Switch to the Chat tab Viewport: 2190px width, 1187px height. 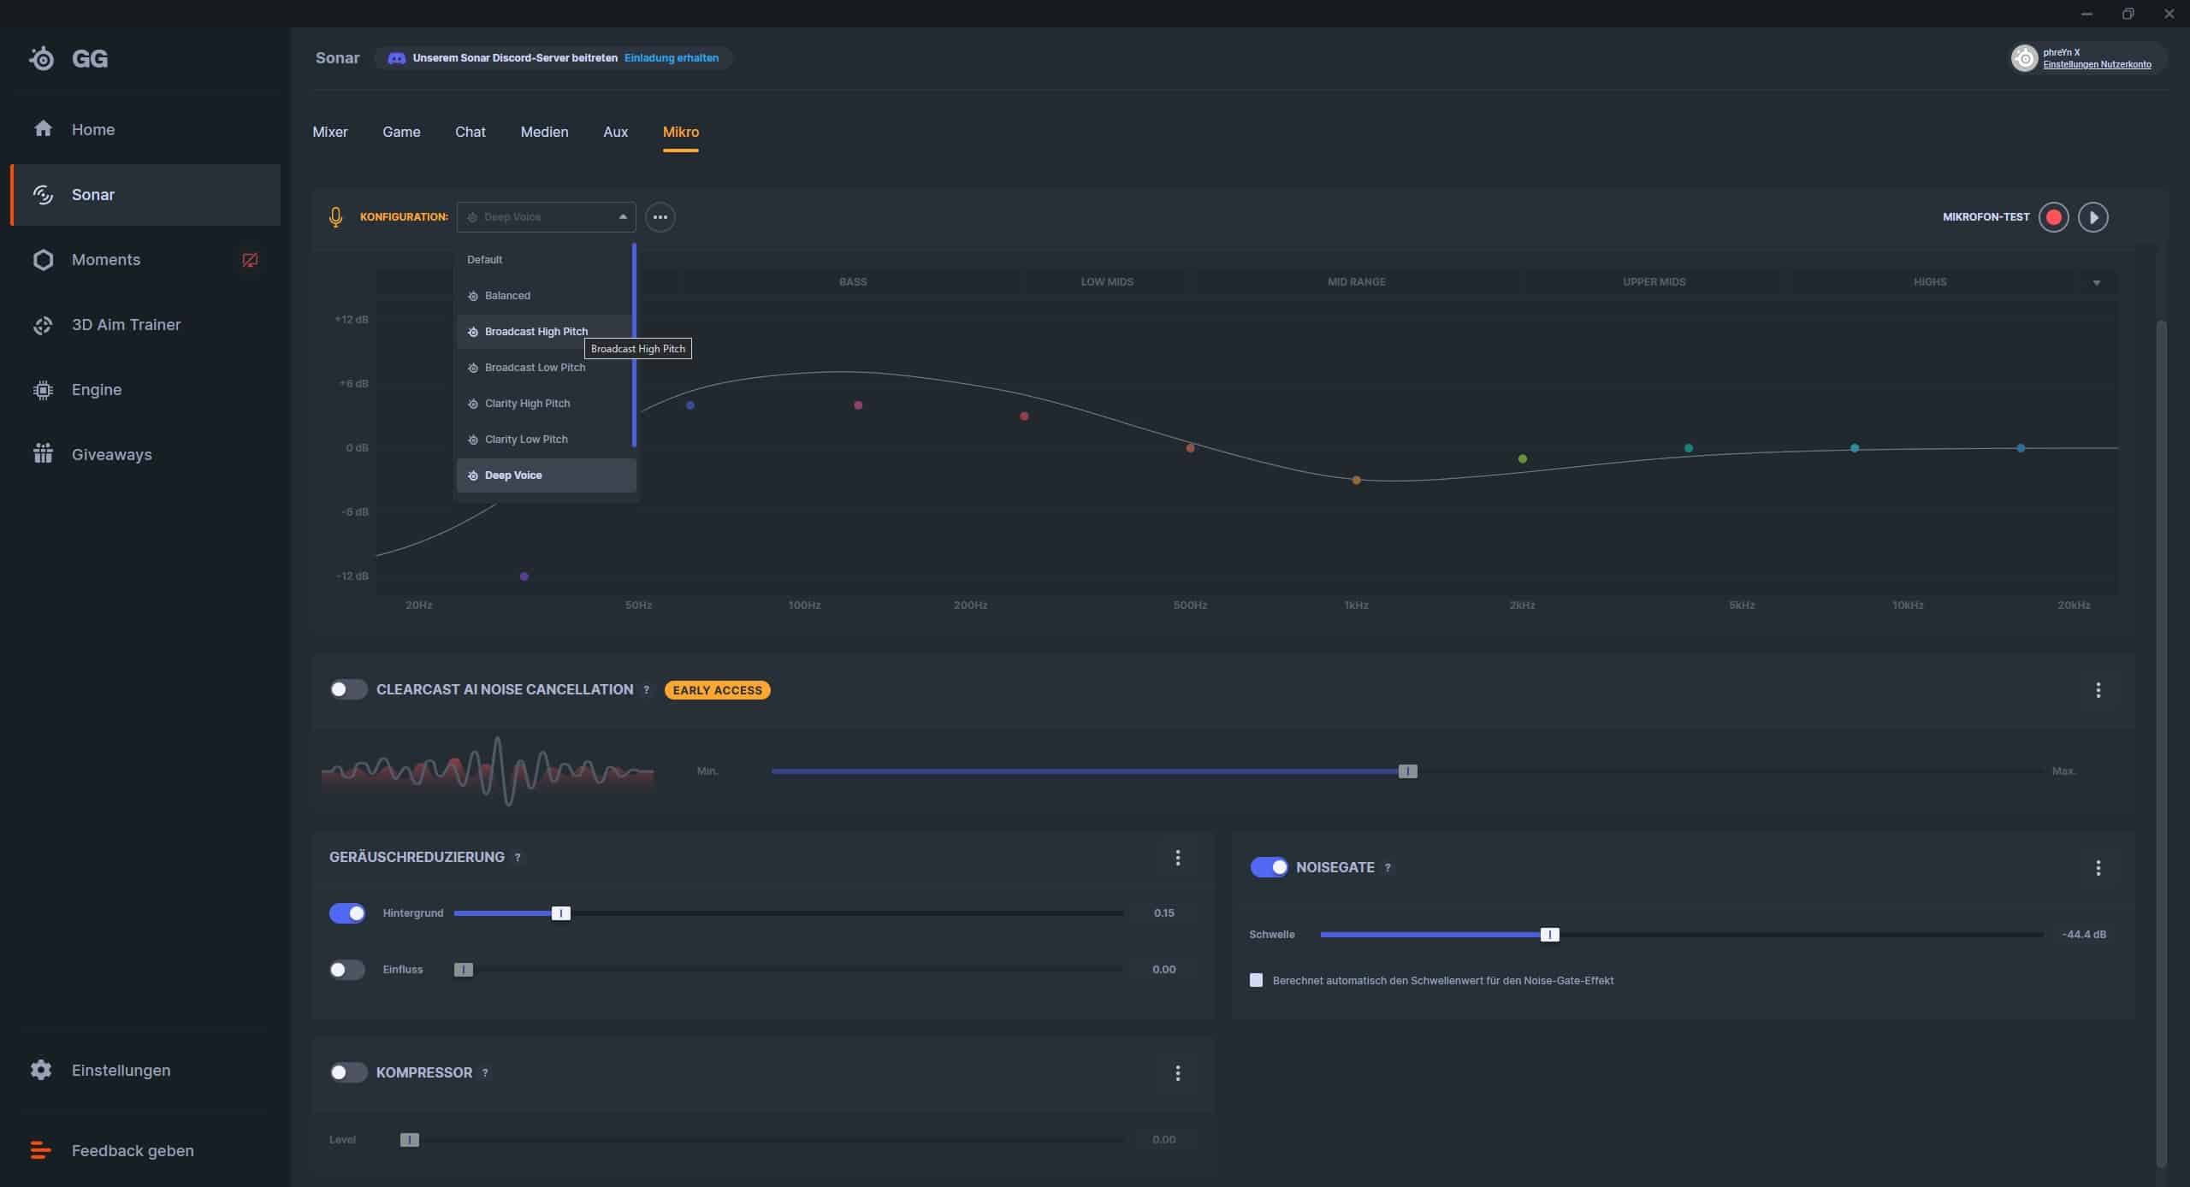point(470,132)
